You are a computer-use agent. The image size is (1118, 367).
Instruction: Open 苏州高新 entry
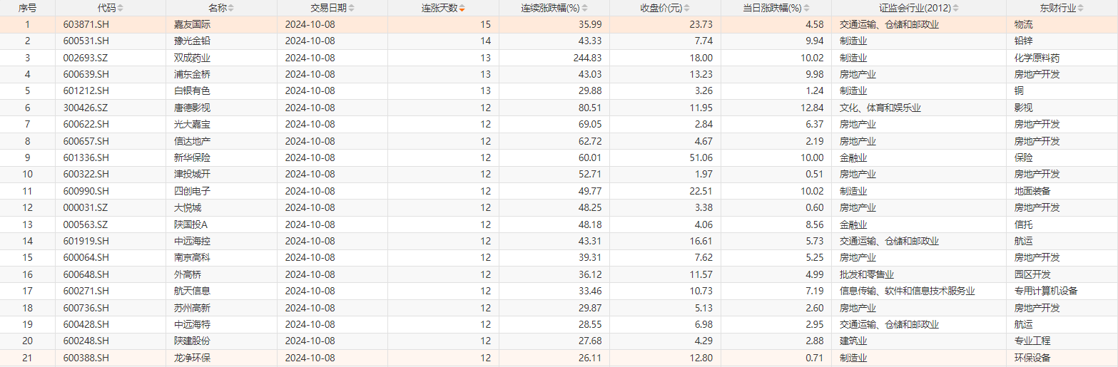193,307
